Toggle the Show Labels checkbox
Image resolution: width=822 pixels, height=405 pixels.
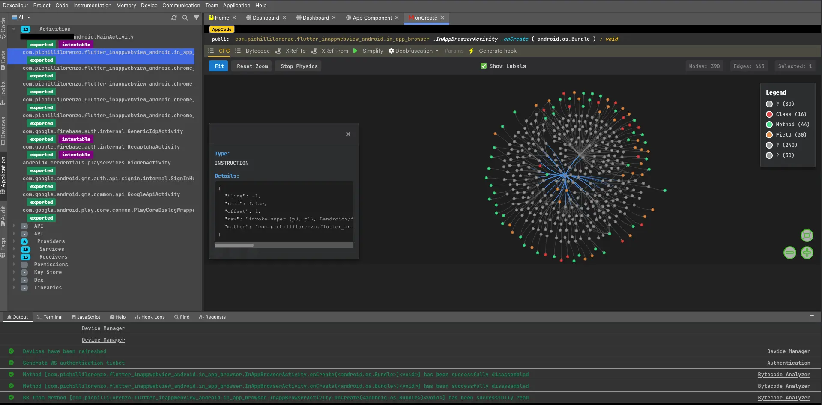(484, 66)
